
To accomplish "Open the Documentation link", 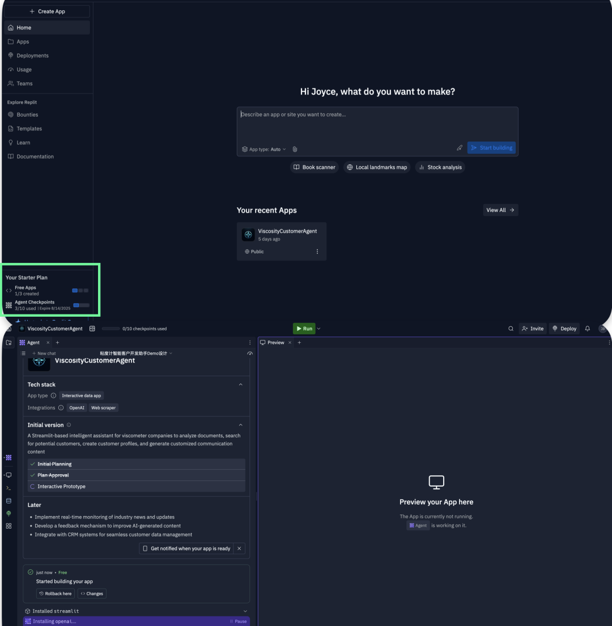I will point(47,156).
